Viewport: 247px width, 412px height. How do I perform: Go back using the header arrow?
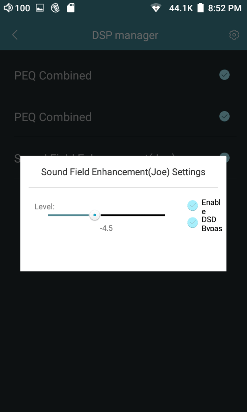[x=15, y=35]
